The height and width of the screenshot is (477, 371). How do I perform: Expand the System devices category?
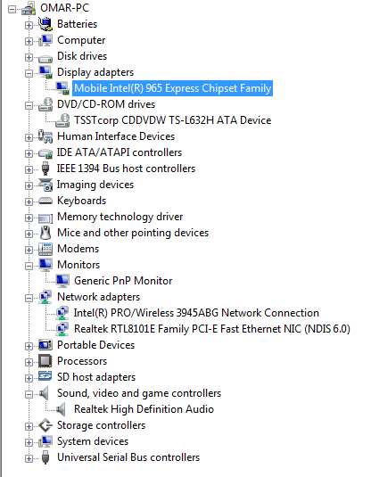(29, 442)
